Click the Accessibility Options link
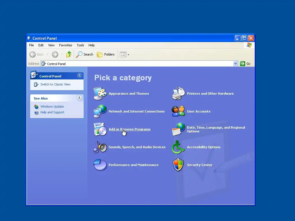 click(204, 147)
